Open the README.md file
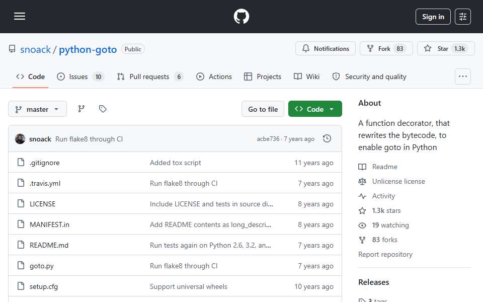 click(x=49, y=245)
